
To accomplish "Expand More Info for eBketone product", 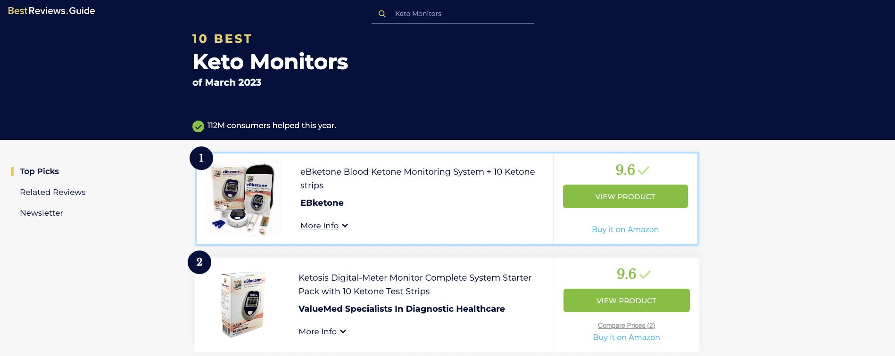I will [319, 226].
